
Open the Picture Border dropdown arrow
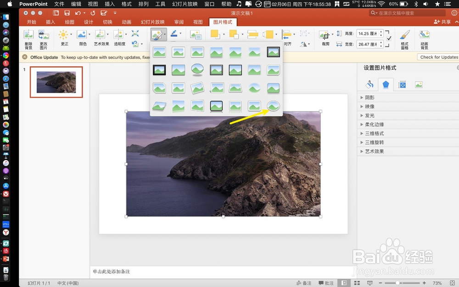(x=180, y=34)
